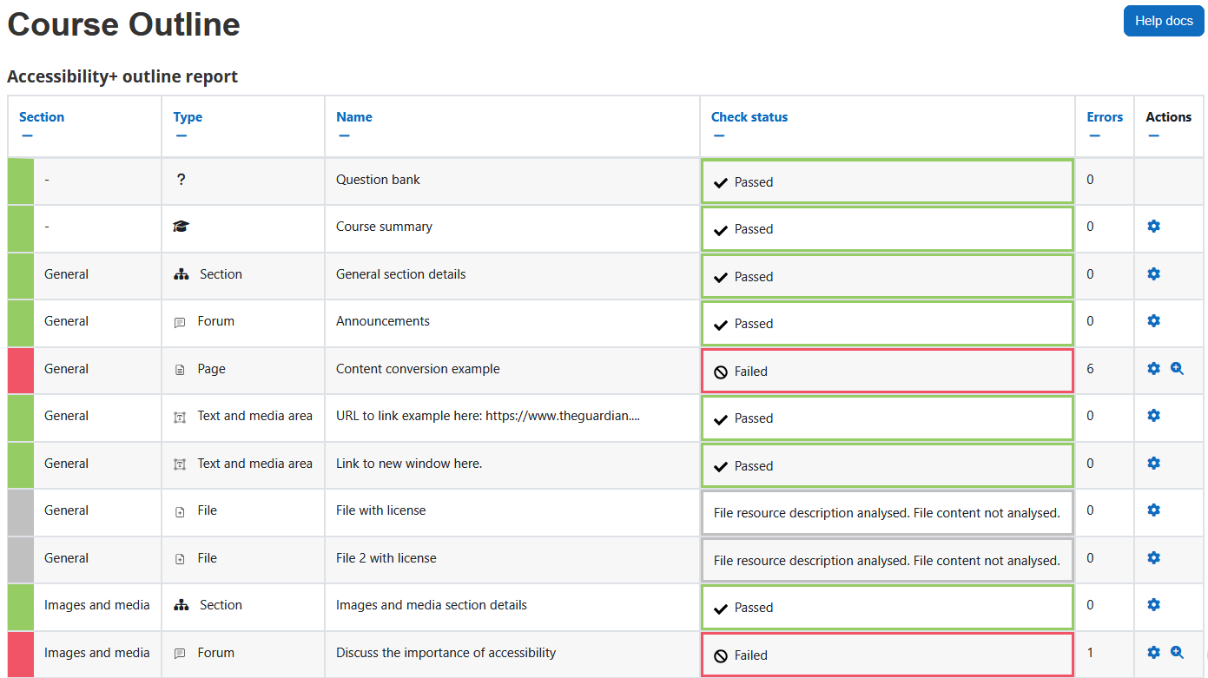Select the Announcements name cell
Screen dimensions: 1208x678
point(512,323)
